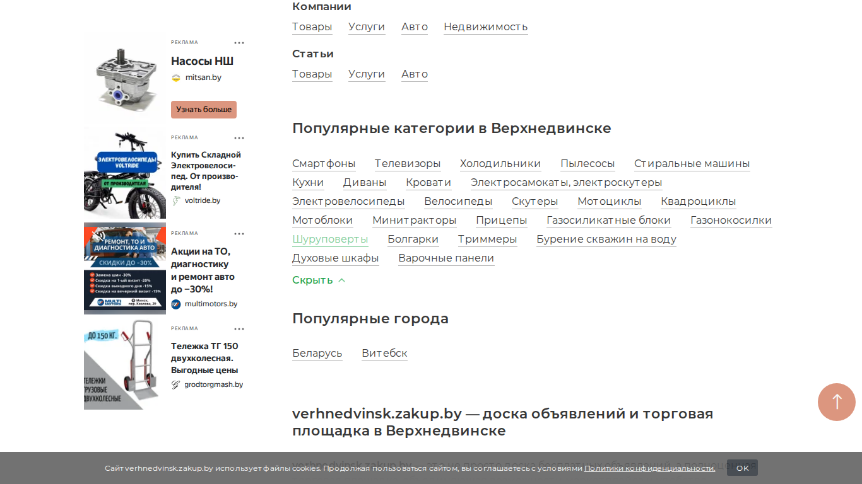Open Товары under Компании

pyautogui.click(x=312, y=27)
